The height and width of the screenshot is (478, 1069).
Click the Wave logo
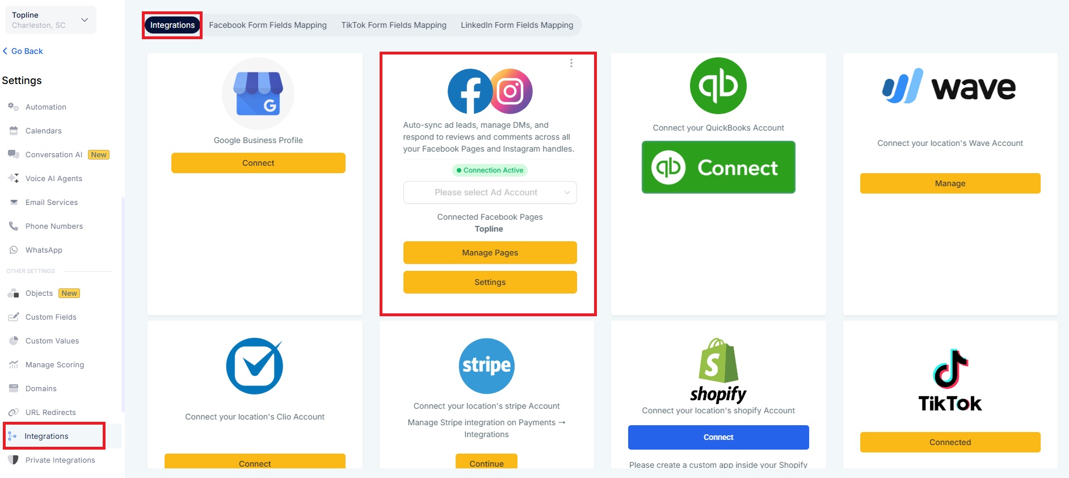(950, 87)
